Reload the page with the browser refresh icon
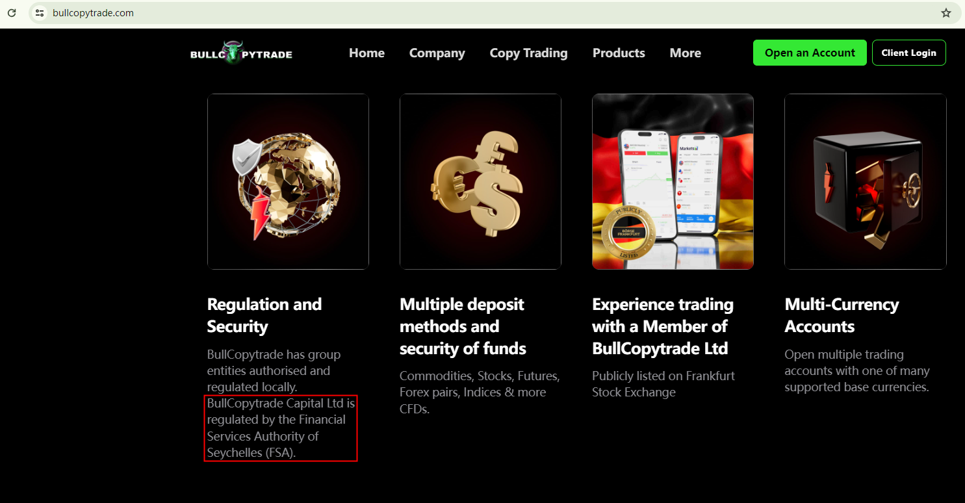965x503 pixels. pyautogui.click(x=12, y=13)
